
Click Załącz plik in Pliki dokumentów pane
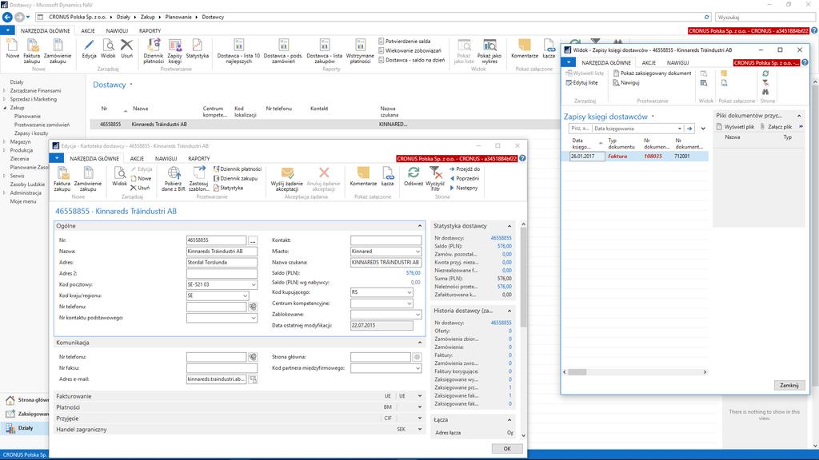tap(776, 127)
